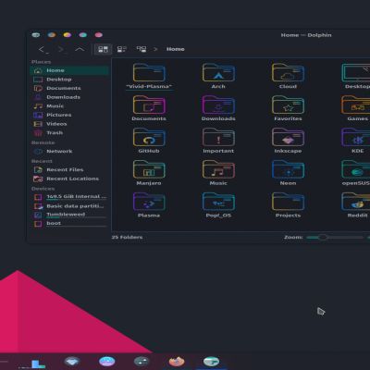This screenshot has width=370, height=370.
Task: Open the purple Discover app in taskbar
Action: coord(107,362)
